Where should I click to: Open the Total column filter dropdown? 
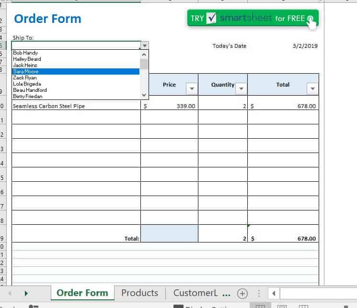click(x=312, y=89)
